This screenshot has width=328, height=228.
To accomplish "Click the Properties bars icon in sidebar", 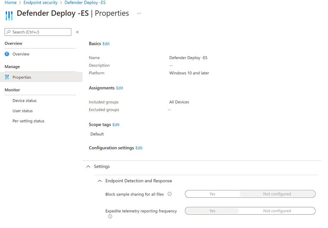I will (7, 77).
